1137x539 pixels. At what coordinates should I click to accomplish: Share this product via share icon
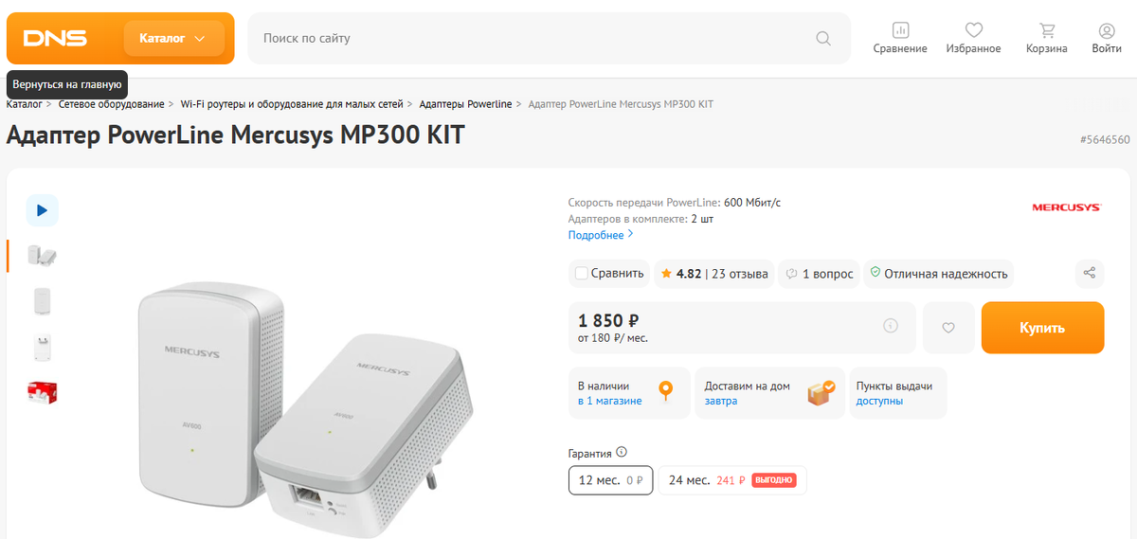pyautogui.click(x=1090, y=274)
